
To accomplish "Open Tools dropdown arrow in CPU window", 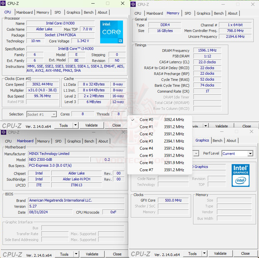I will 75,125.
